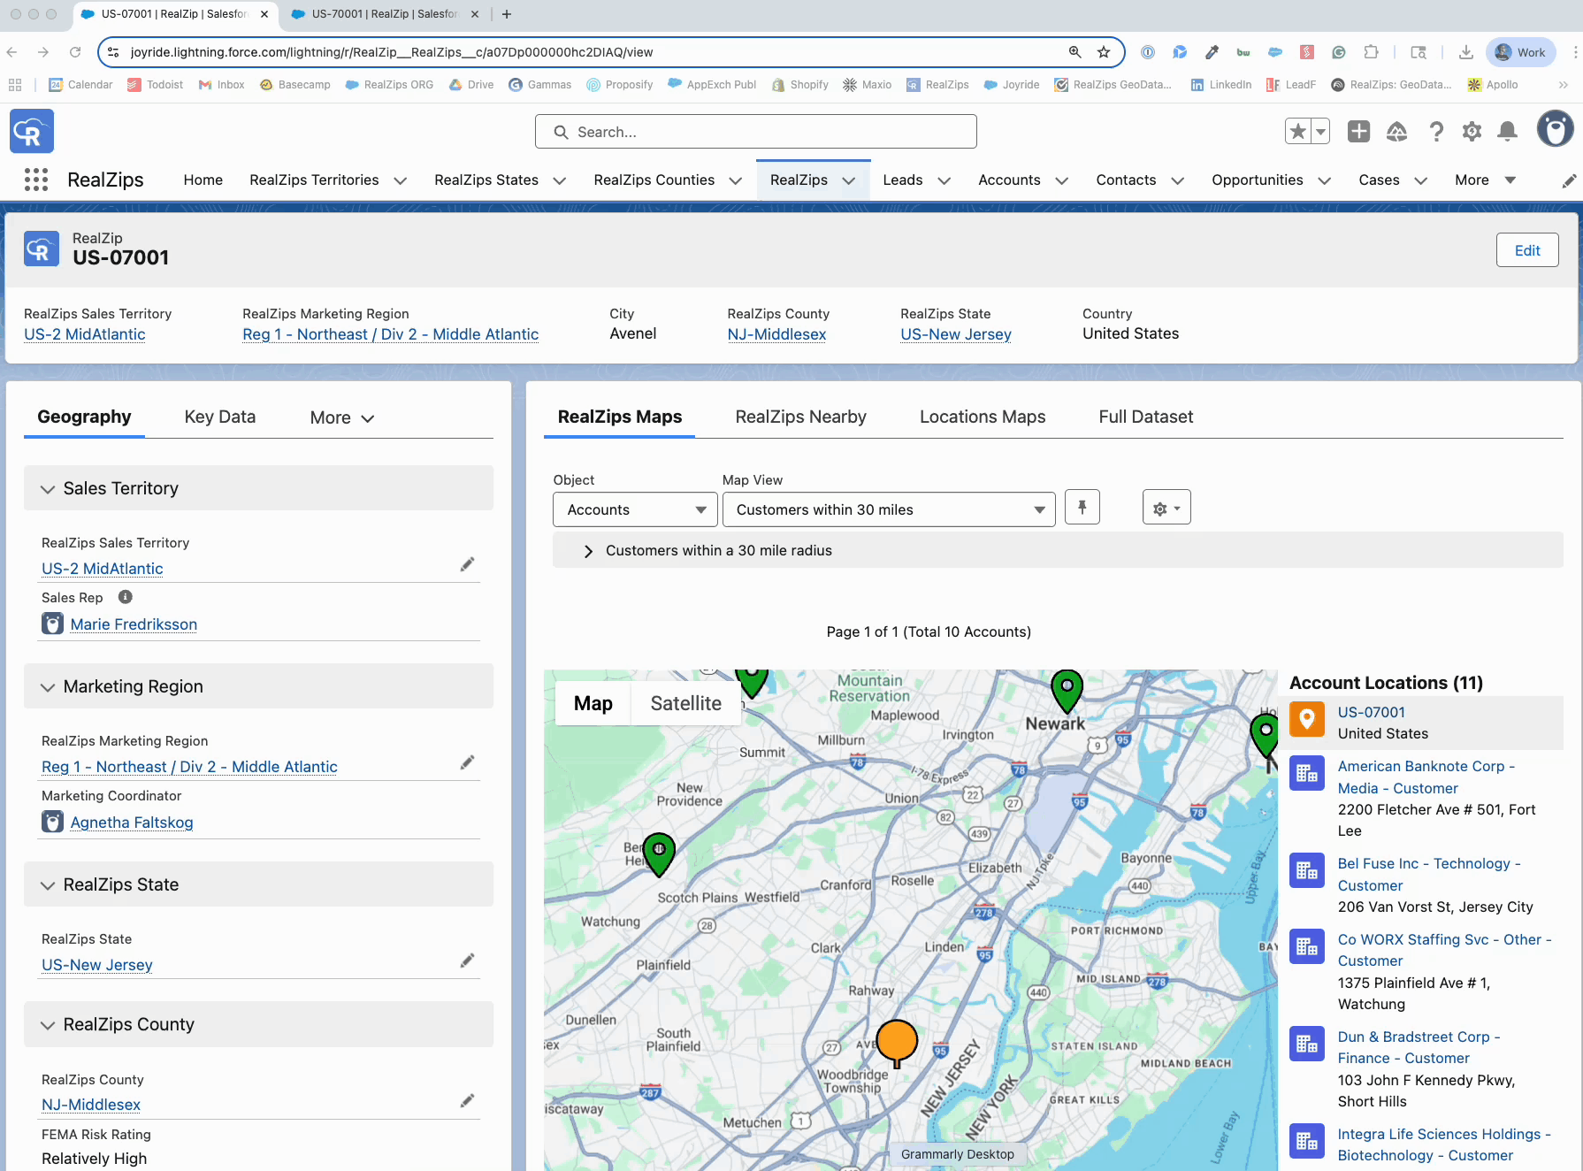The image size is (1583, 1171).
Task: Bookmark this page with browser star
Action: pyautogui.click(x=1104, y=52)
